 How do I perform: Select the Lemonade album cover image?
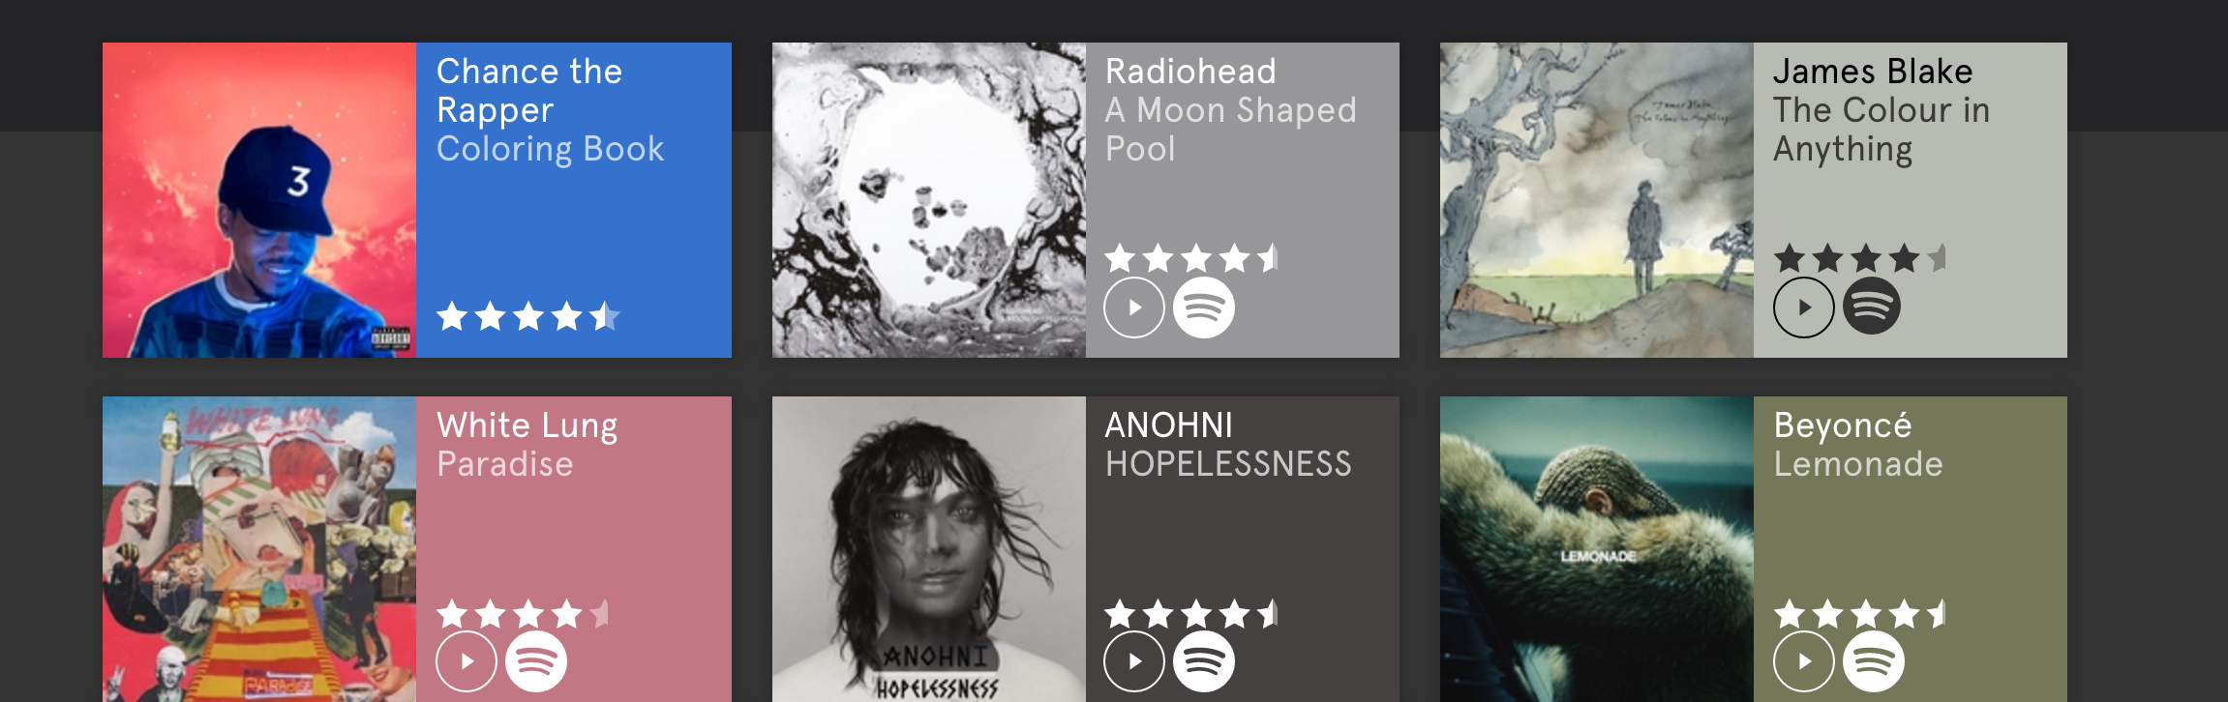pos(1597,549)
